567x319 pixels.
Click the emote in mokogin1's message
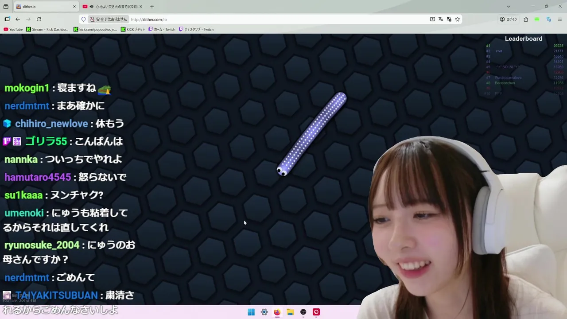pyautogui.click(x=104, y=89)
